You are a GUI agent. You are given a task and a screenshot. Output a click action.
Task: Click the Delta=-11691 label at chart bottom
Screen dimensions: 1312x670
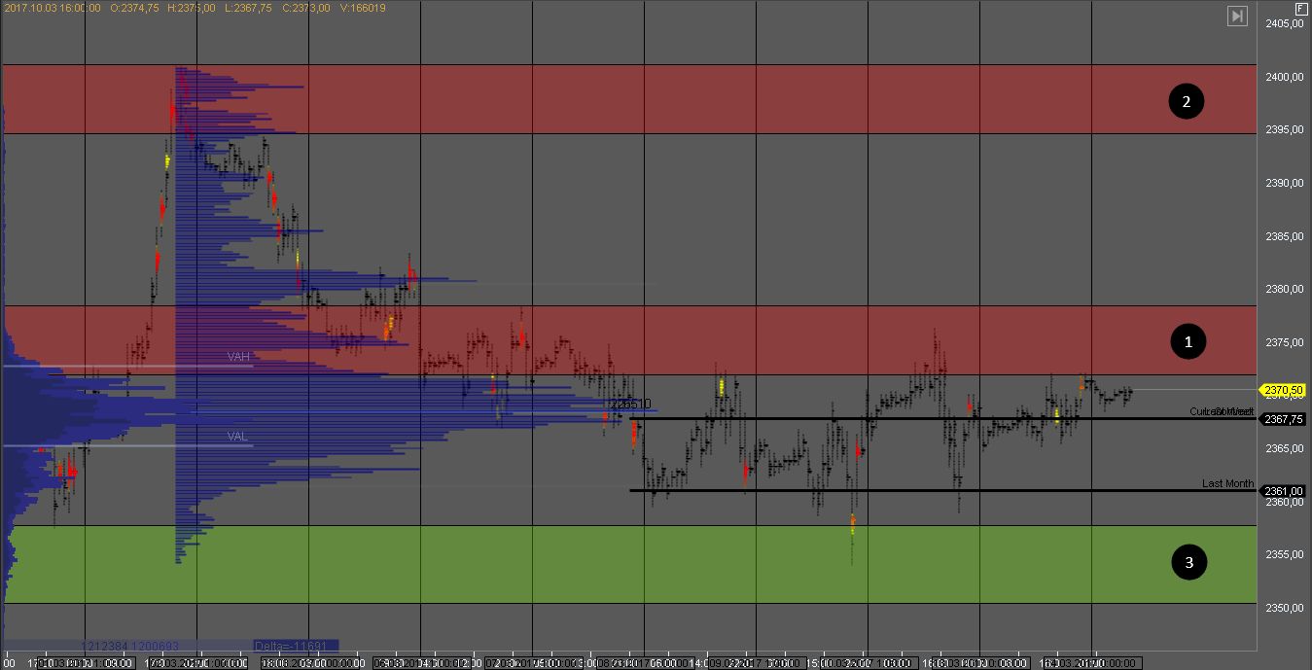(x=296, y=646)
